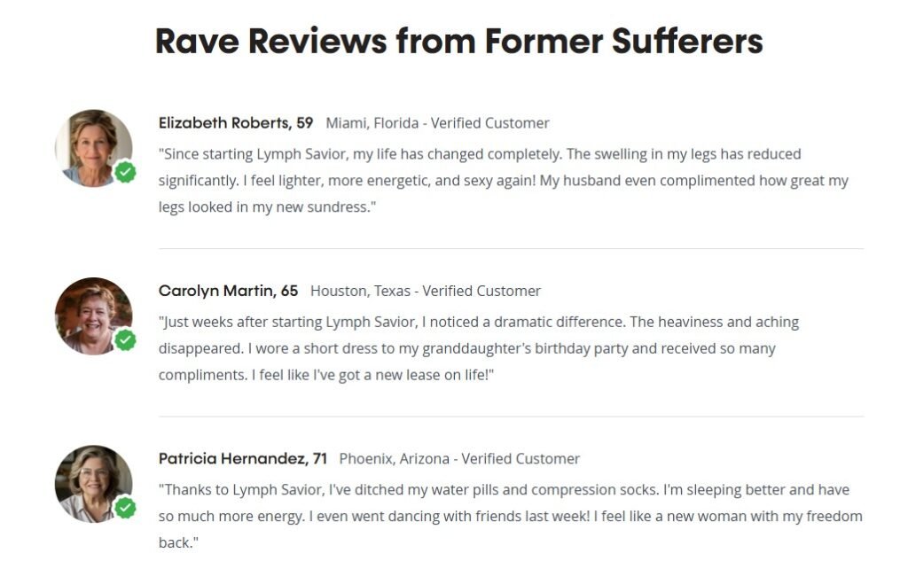The image size is (908, 561).
Task: Click the Rave Reviews from Former Sufferers heading
Action: tap(459, 41)
